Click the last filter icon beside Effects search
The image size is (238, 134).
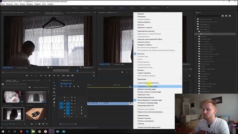pyautogui.click(x=230, y=16)
